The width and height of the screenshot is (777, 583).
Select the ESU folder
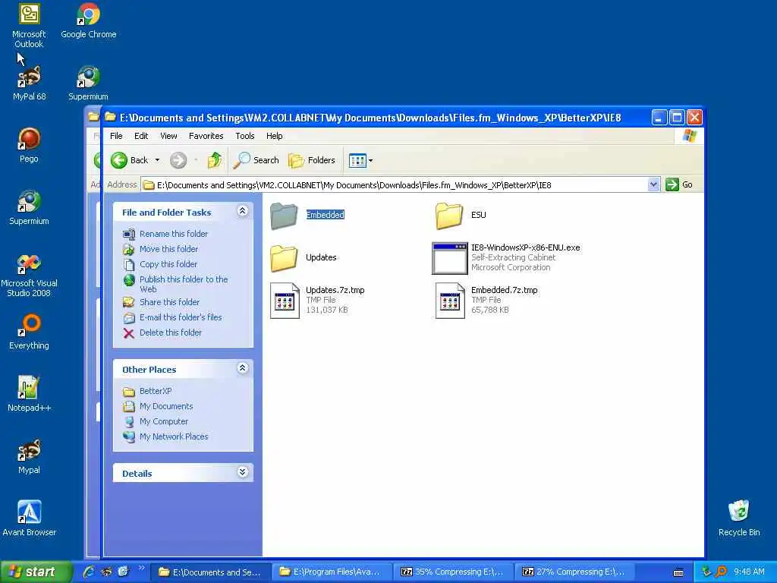(461, 215)
